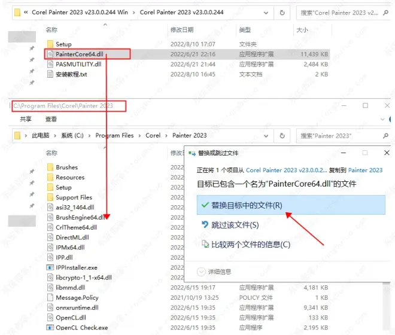Go to the Program Files breadcrumb

tap(114, 136)
